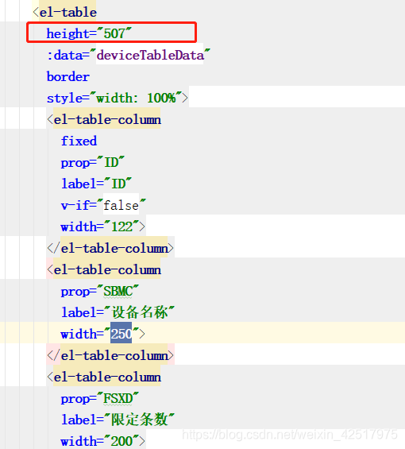Click the second closing el-table-column tag
This screenshot has height=449, width=405.
point(110,356)
